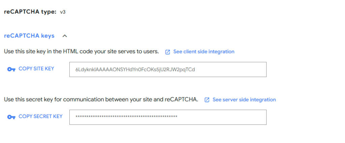Screen dimensions: 345x143
Task: Click the external-link icon for server side integration
Action: 207,100
